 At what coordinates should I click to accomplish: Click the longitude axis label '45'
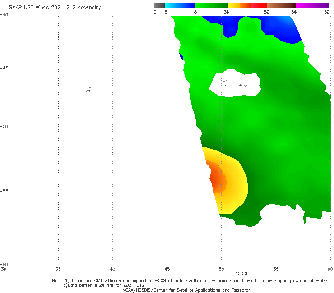(167, 269)
